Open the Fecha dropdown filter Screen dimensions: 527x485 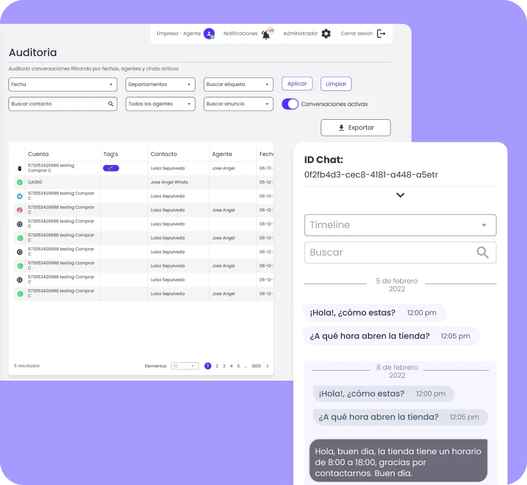63,84
